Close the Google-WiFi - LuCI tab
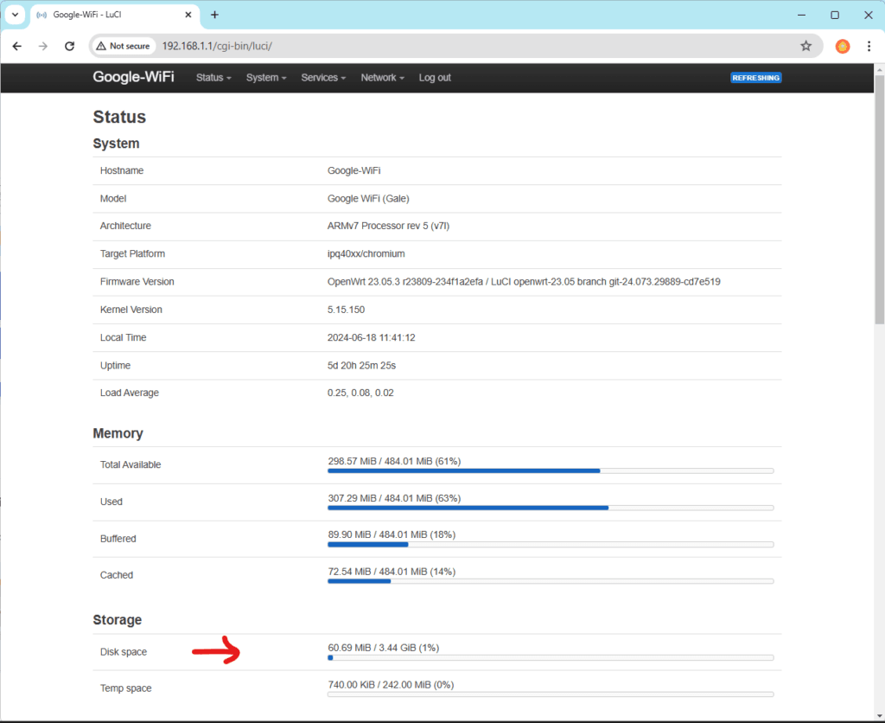Viewport: 885px width, 723px height. tap(188, 15)
